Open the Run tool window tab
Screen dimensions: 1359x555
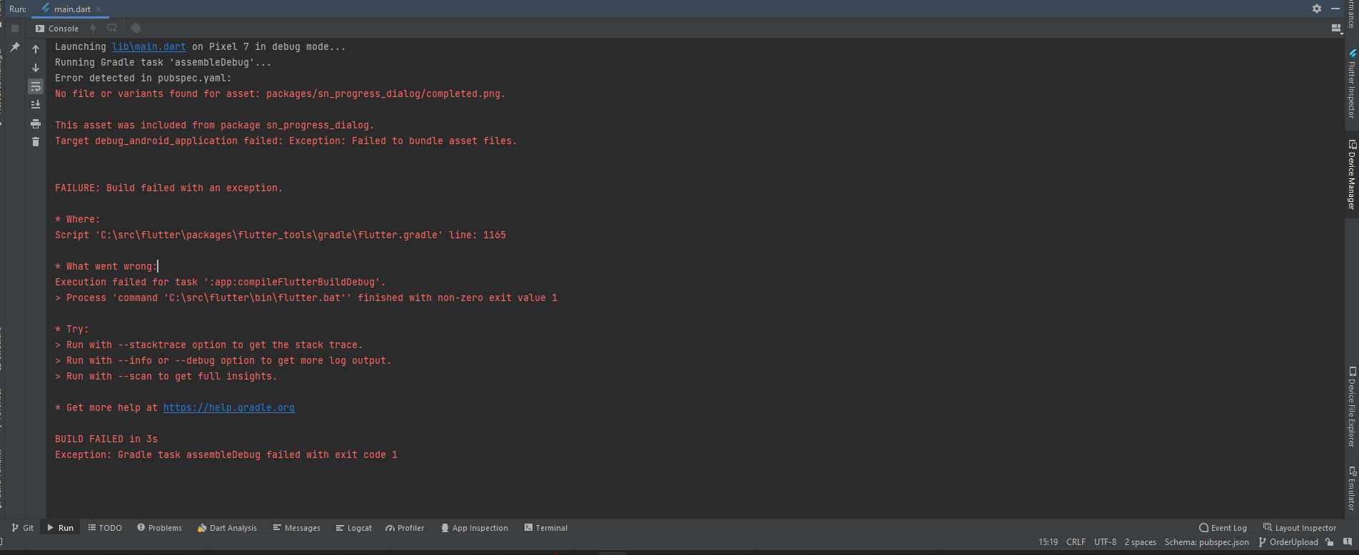point(61,528)
